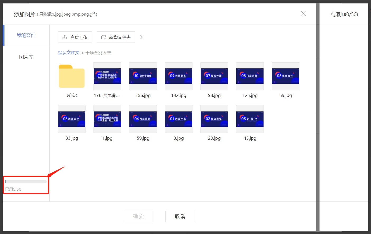The height and width of the screenshot is (234, 371).
Task: Select the 83.jpg image thumbnail
Action: click(72, 119)
